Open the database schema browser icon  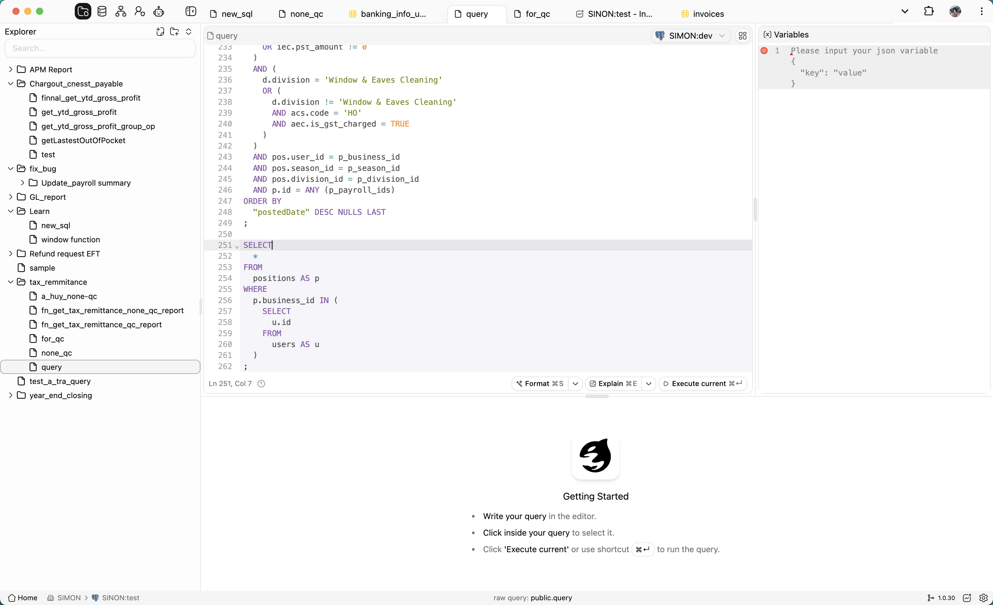102,11
